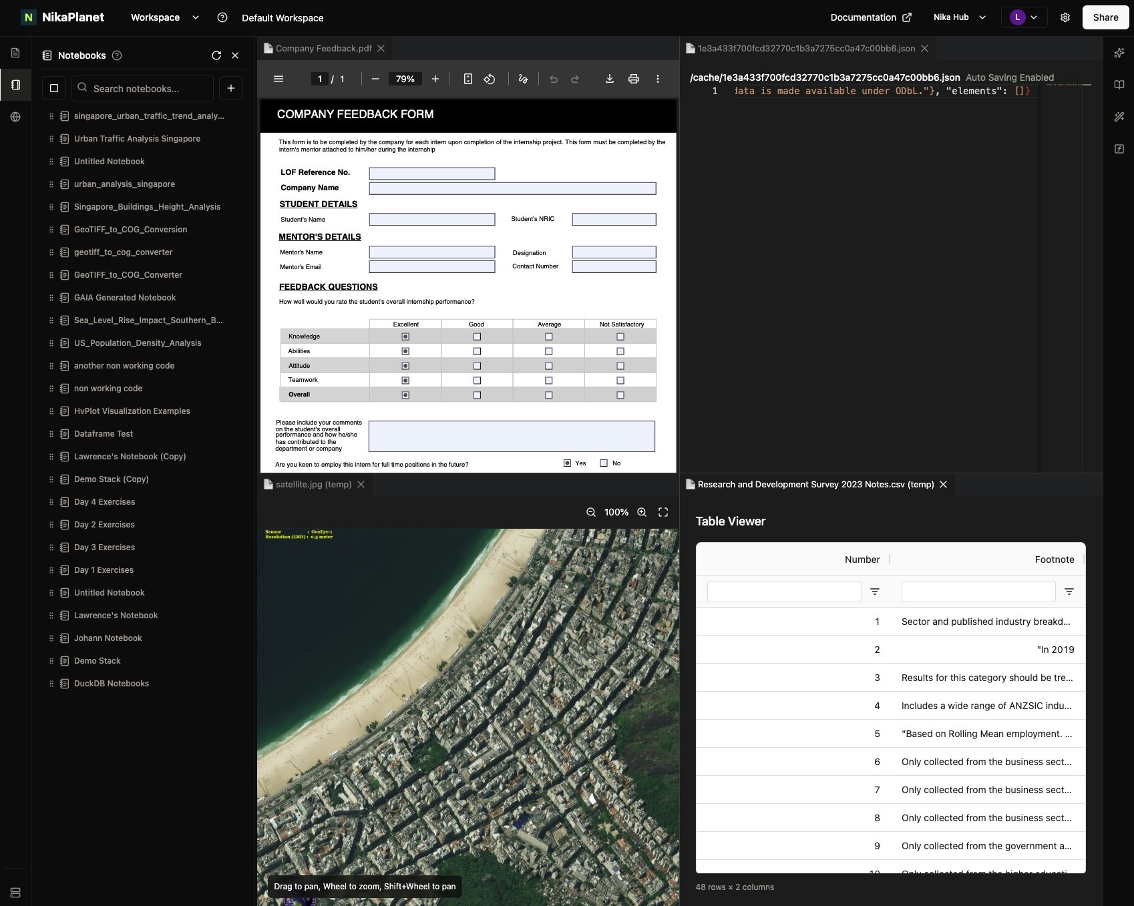This screenshot has height=906, width=1134.
Task: Refresh the notebooks list
Action: click(216, 55)
